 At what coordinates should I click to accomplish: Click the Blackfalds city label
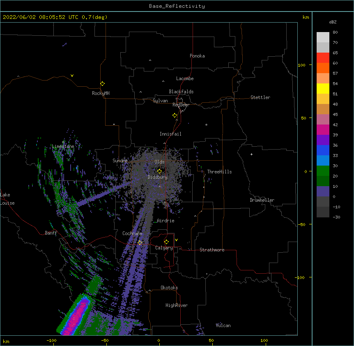[x=181, y=92]
